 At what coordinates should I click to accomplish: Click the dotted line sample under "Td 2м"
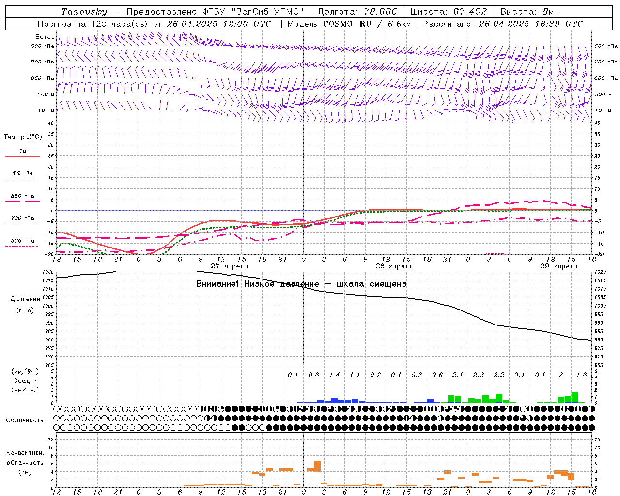point(21,179)
